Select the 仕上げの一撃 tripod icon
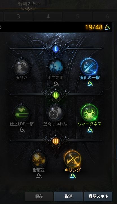The height and width of the screenshot is (204, 117). point(22,113)
